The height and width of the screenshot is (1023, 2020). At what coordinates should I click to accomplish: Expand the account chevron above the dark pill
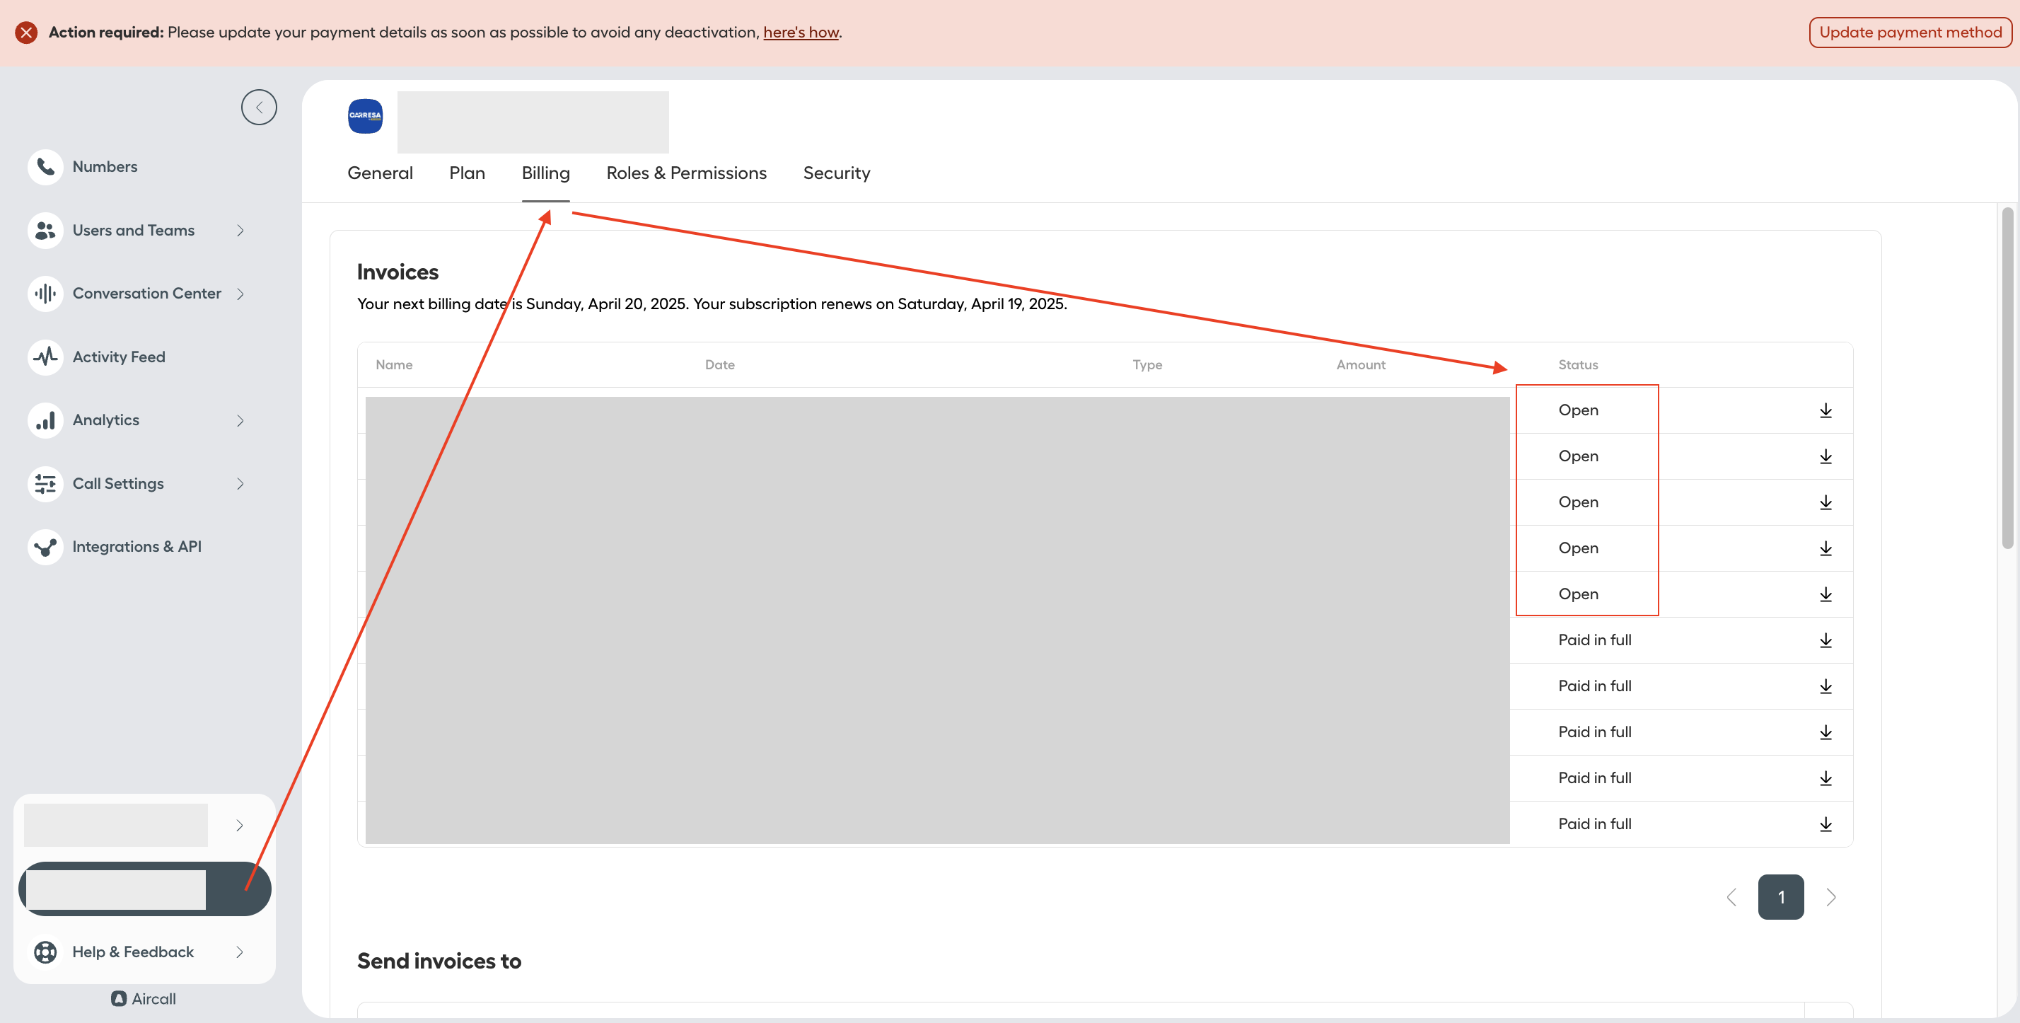click(240, 826)
